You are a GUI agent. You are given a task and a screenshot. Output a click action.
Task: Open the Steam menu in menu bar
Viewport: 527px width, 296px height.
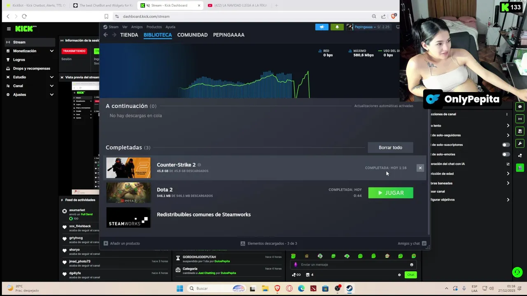click(113, 27)
